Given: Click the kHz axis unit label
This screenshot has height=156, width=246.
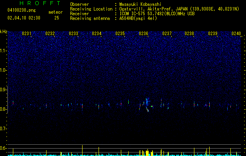Looking at the screenshot, I should pos(4,32).
